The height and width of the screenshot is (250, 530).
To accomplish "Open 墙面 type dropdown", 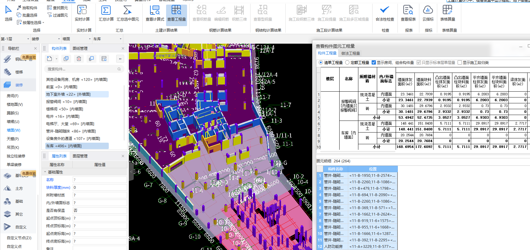I will 77,39.
